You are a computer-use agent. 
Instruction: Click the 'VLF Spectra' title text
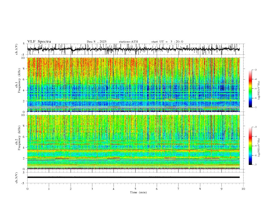coord(39,42)
